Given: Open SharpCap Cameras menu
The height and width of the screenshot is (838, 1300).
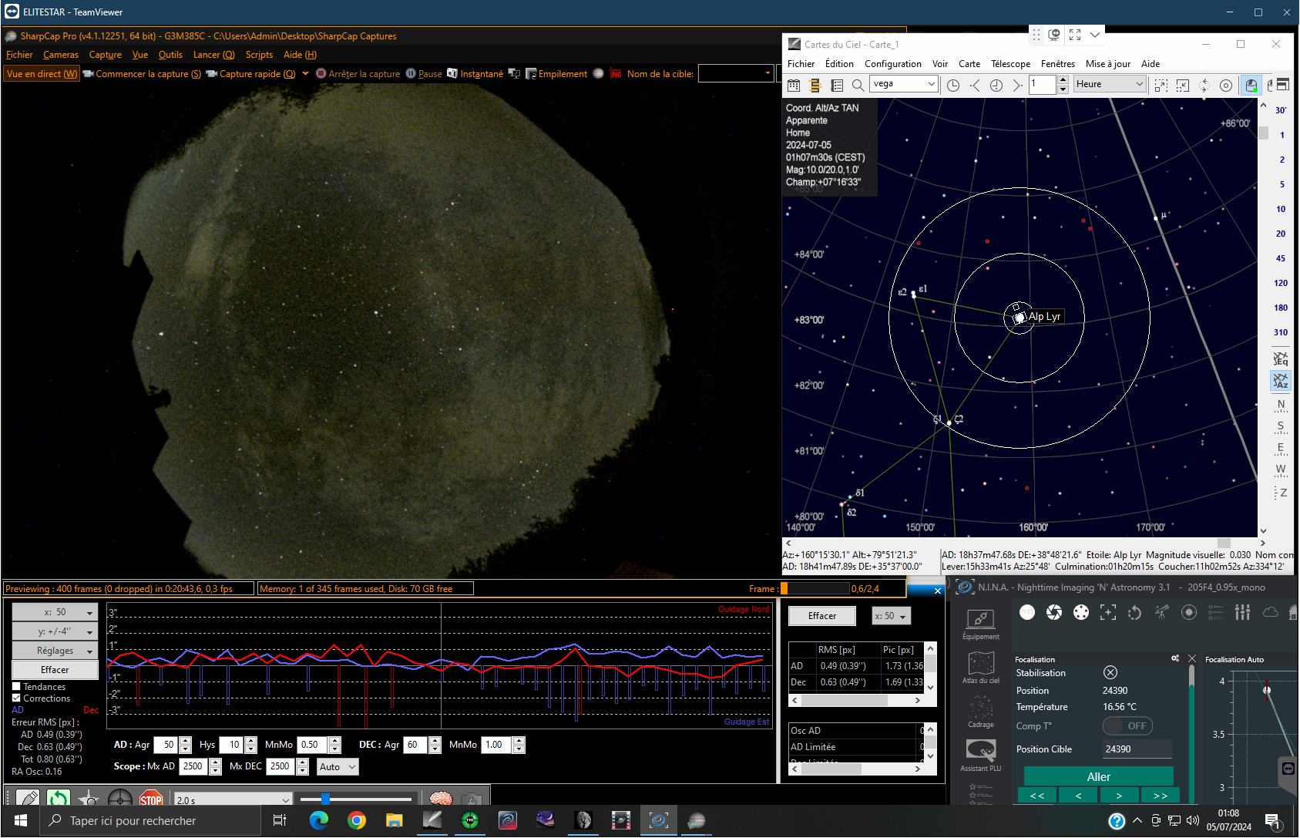Looking at the screenshot, I should click(61, 55).
